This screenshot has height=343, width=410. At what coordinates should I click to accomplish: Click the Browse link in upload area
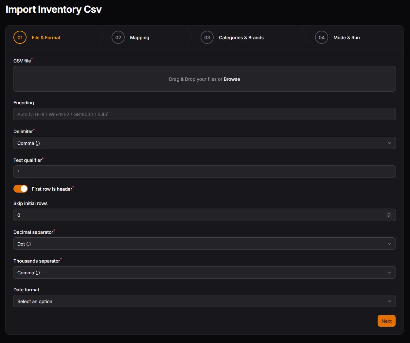(x=232, y=79)
